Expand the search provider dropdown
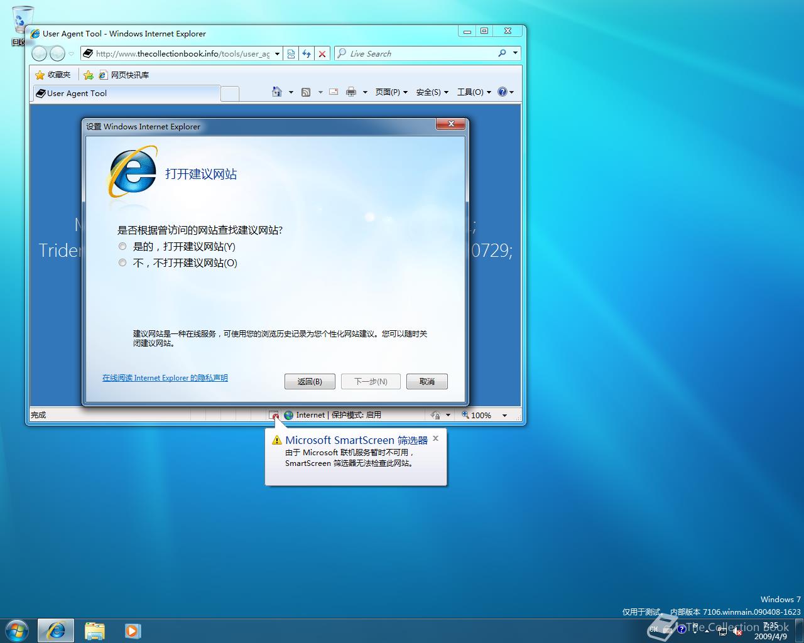Viewport: 804px width, 643px height. (x=515, y=53)
